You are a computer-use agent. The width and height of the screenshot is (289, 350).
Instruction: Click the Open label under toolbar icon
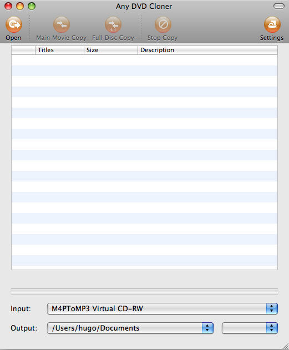13,38
